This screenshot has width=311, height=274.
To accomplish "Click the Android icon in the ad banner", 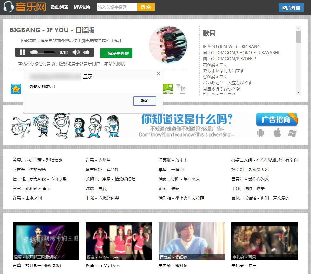I will click(x=260, y=133).
